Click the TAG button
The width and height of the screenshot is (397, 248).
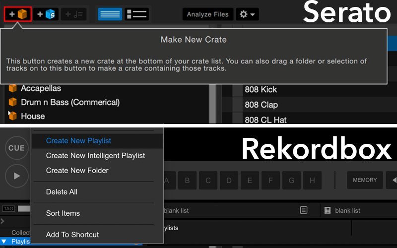(x=8, y=209)
